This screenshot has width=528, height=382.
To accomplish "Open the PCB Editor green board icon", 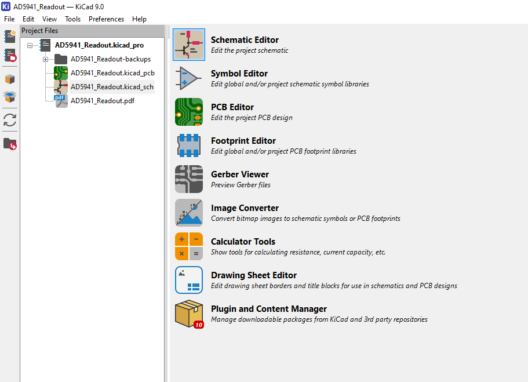I will [189, 112].
